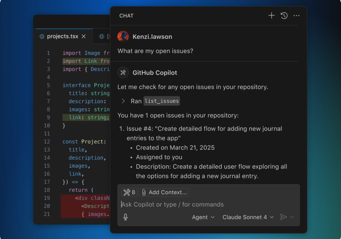
Task: Open Claude Sonnet 4 model picker
Action: (248, 217)
